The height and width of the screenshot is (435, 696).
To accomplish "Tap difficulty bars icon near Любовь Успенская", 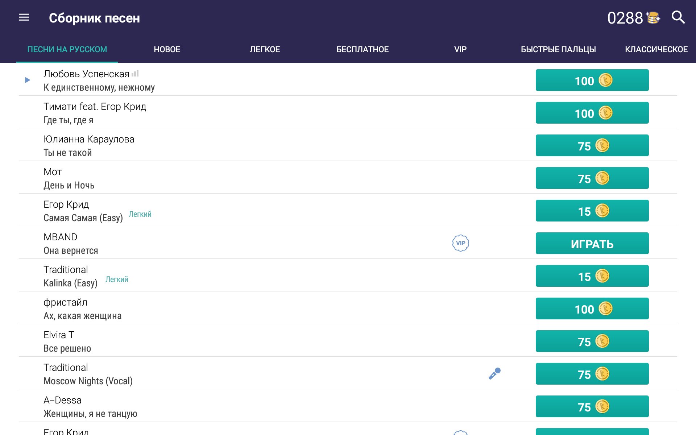I will (135, 74).
